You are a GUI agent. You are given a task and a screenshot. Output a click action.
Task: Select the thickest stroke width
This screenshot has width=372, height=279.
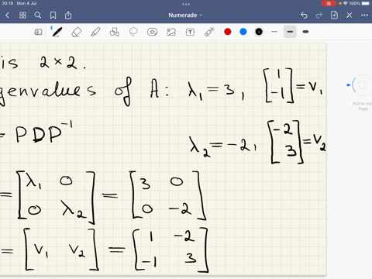[x=305, y=32]
